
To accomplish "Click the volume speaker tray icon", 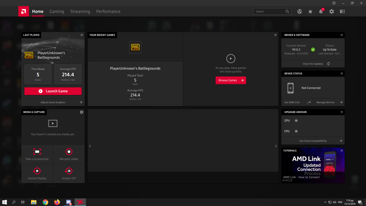I will 335,202.
